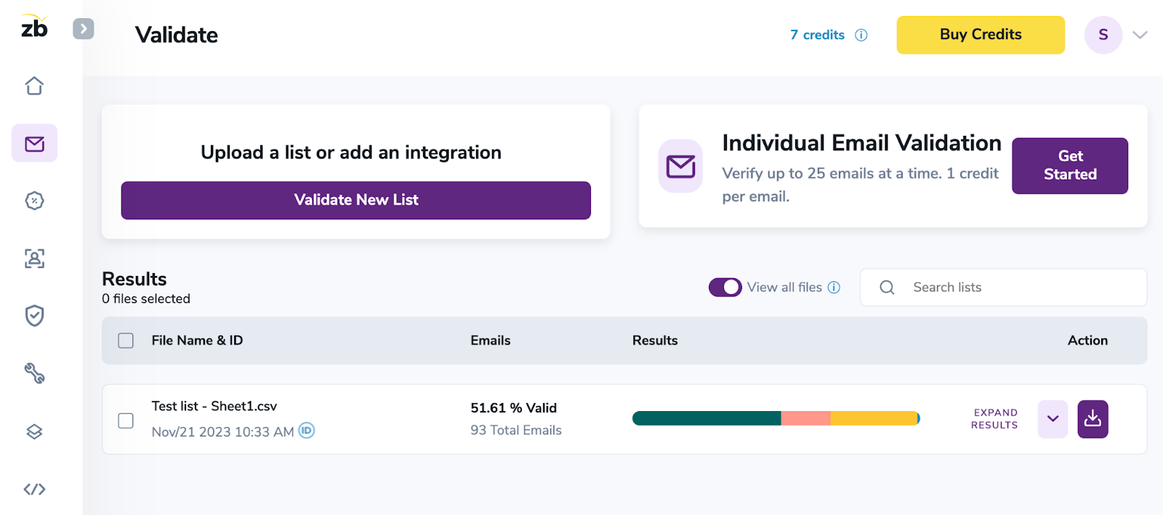Click the validation results progress bar

[776, 418]
